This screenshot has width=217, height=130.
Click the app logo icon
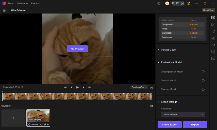pyautogui.click(x=4, y=3)
